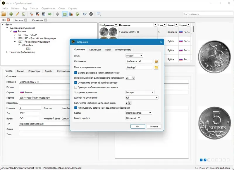Close the Коллекция tab with its X

pos(46,20)
